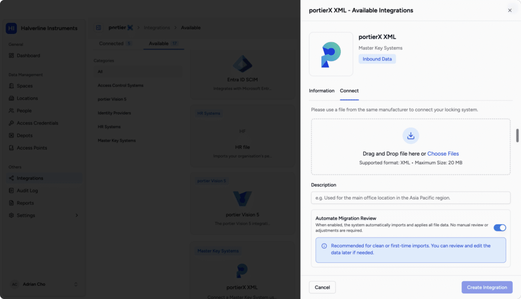The height and width of the screenshot is (299, 521).
Task: Click the panel's vertical scrollbar thumb
Action: pos(517,136)
